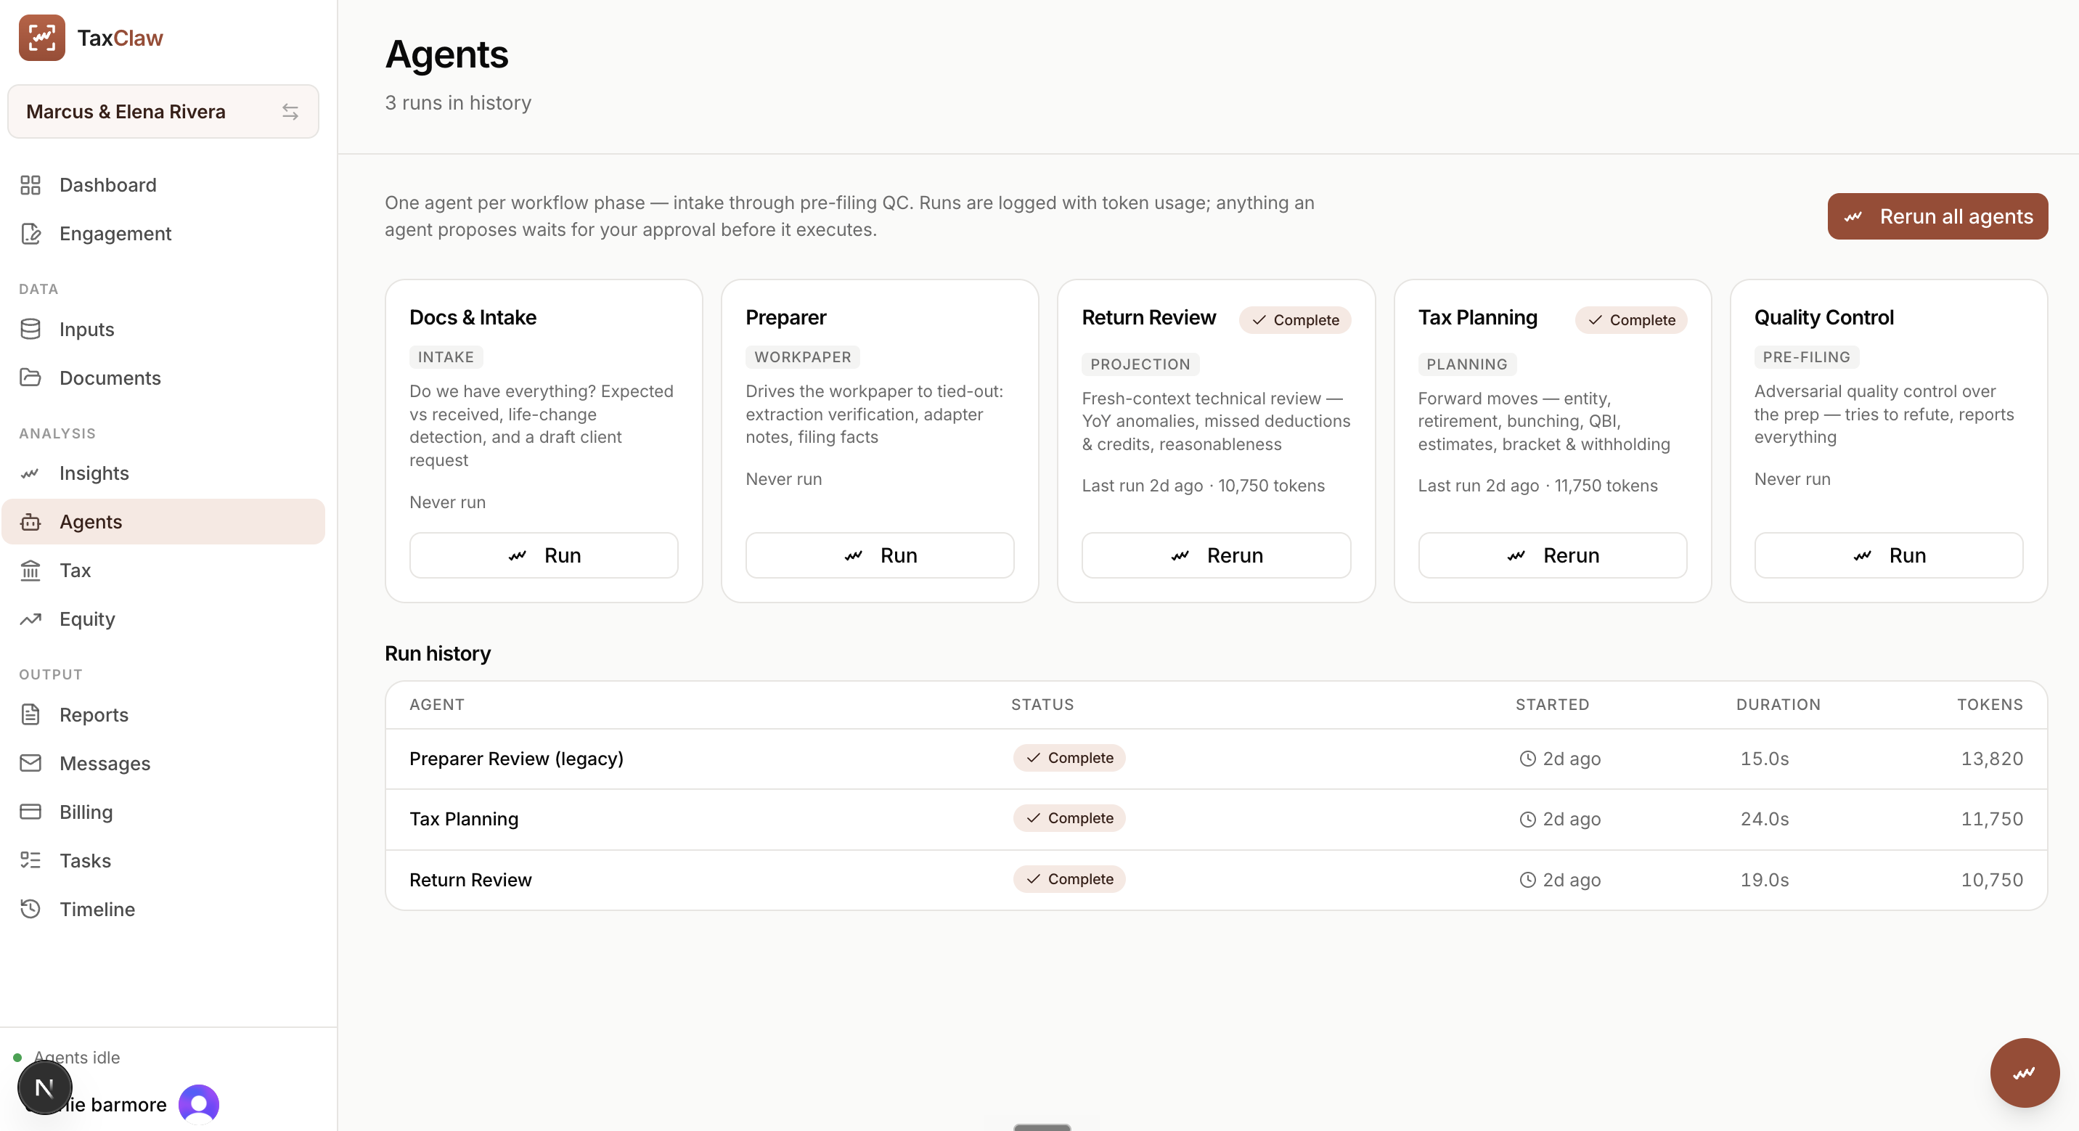2079x1131 pixels.
Task: Click the clock icon in Preparer Review row
Action: [x=1528, y=759]
